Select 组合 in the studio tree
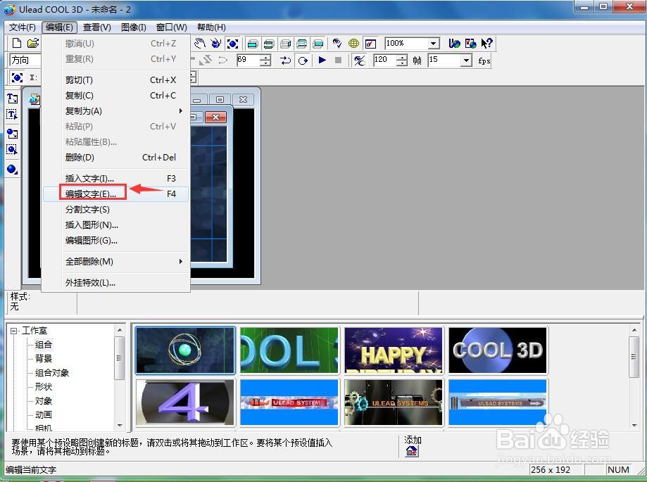The width and height of the screenshot is (647, 482). click(44, 345)
